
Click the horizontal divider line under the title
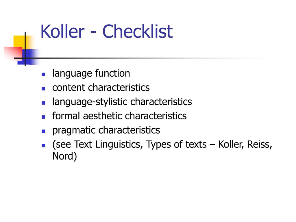point(143,58)
